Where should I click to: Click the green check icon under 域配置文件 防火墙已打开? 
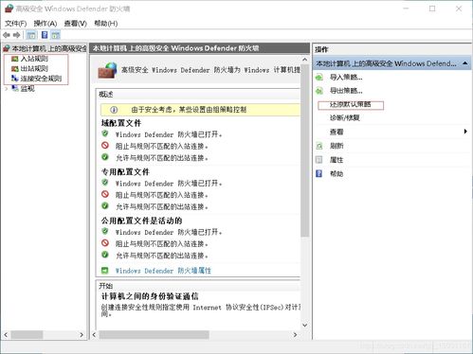[105, 133]
